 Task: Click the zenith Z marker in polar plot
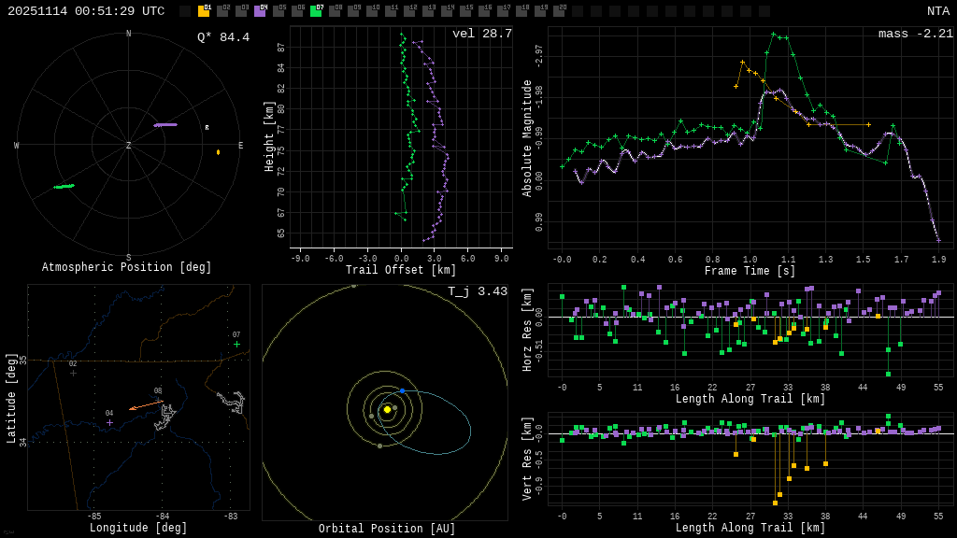tap(129, 146)
